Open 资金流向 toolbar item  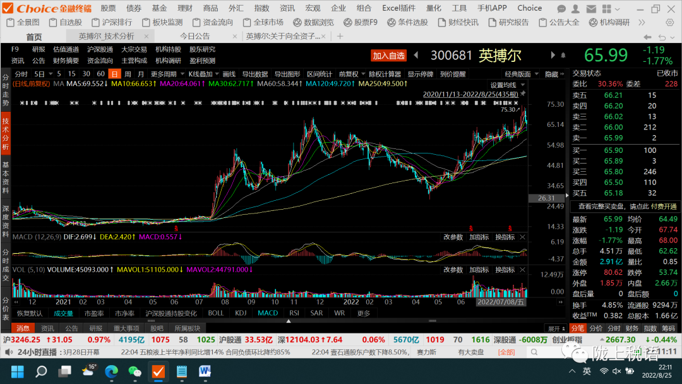pyautogui.click(x=212, y=22)
